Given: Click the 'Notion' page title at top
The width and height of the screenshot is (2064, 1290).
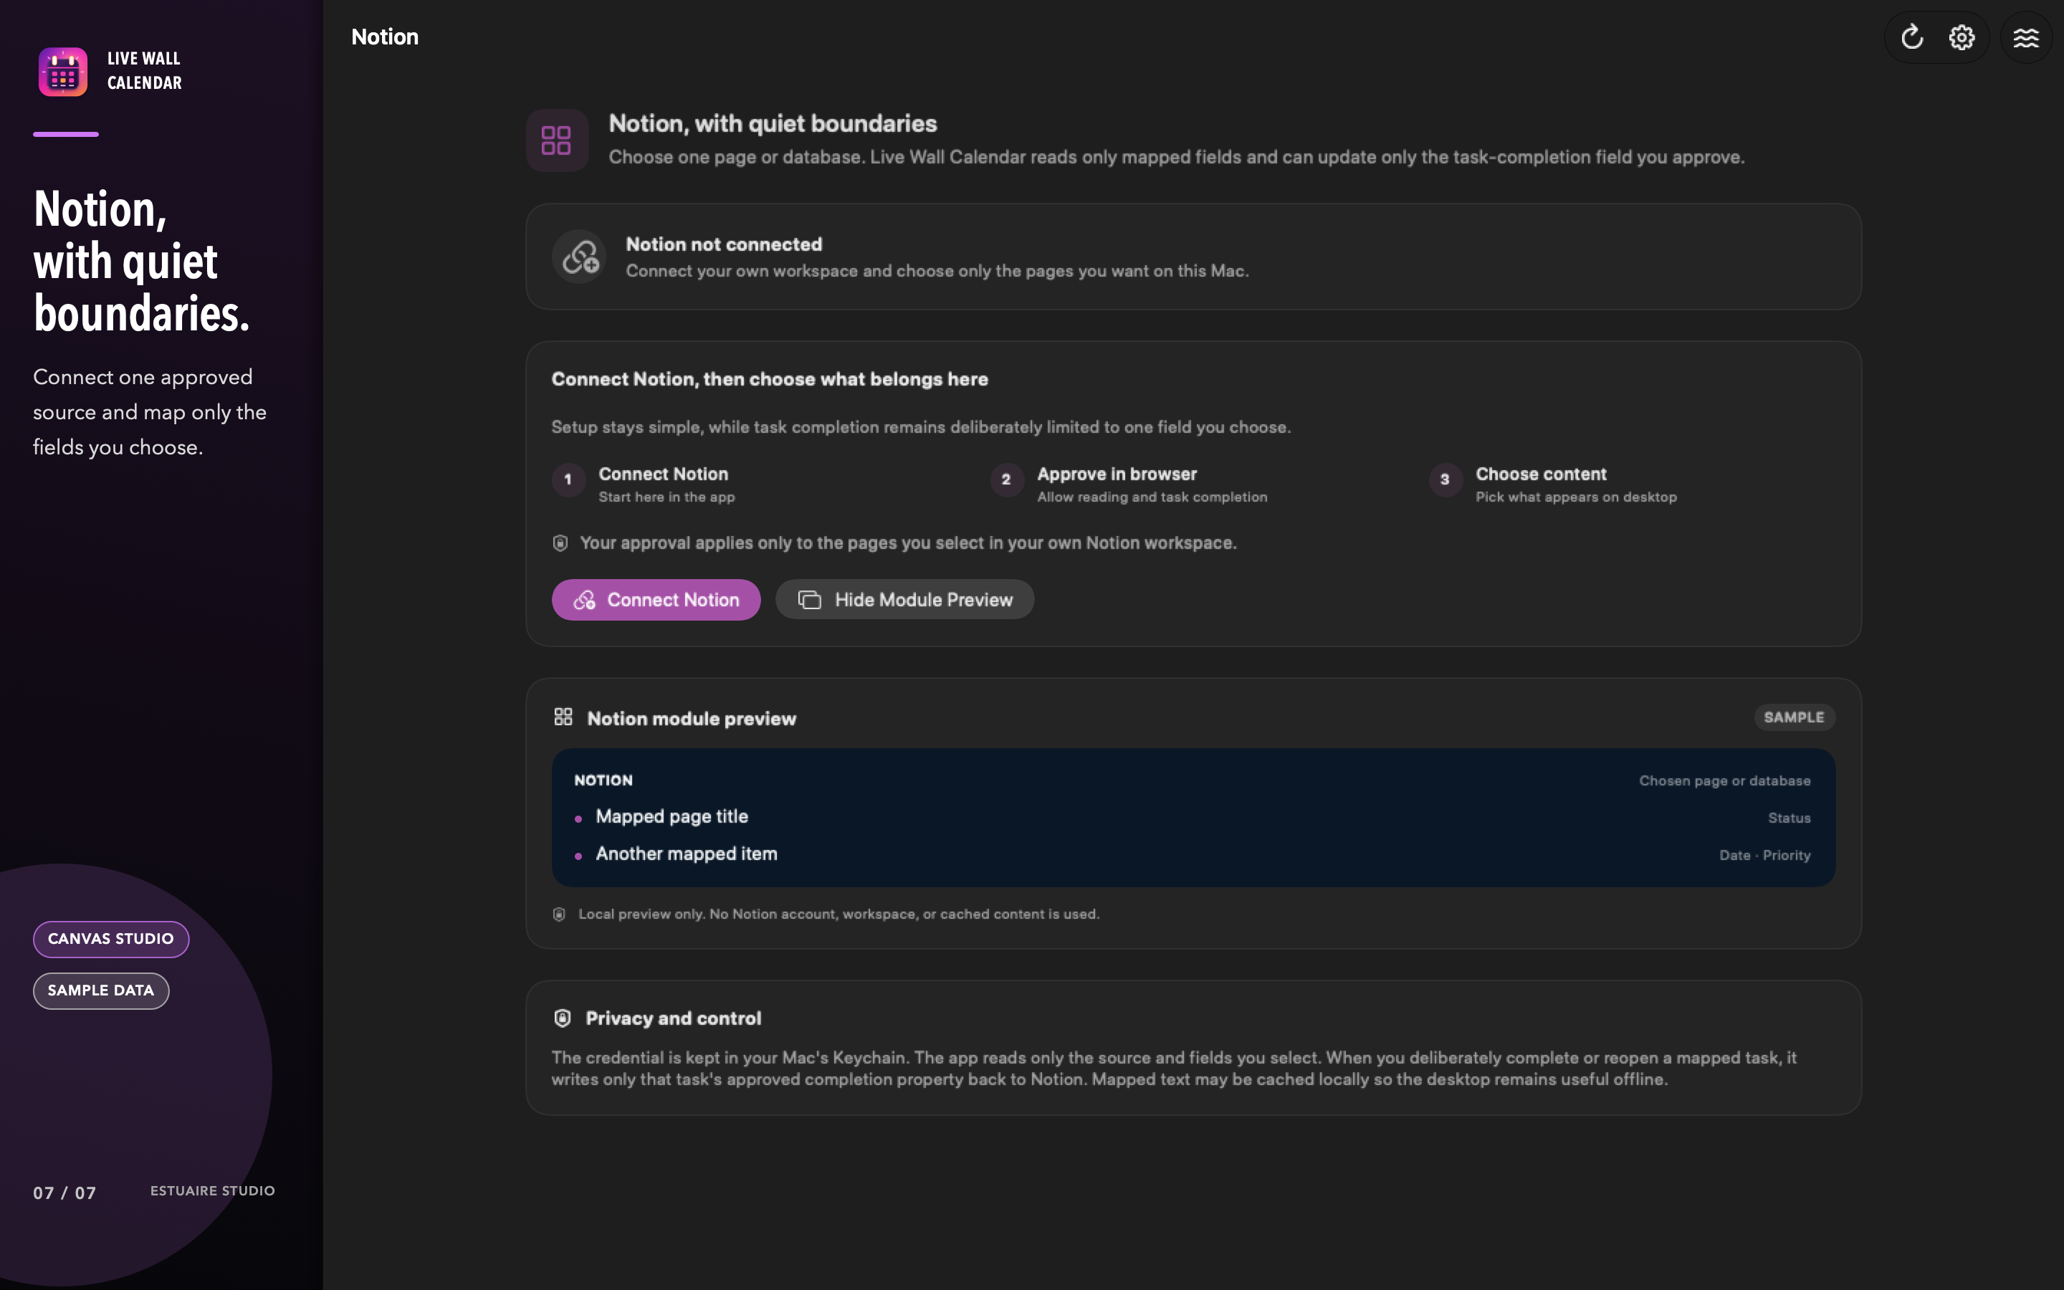Looking at the screenshot, I should tap(385, 37).
